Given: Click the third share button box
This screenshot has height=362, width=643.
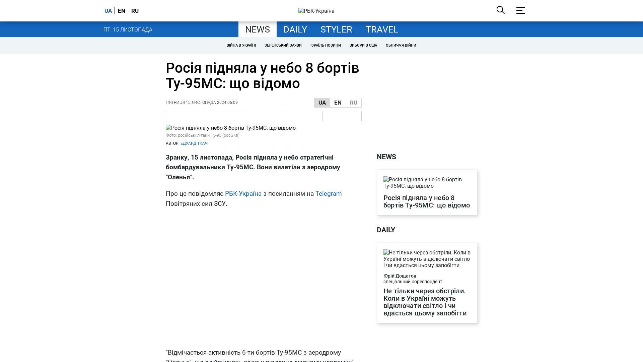Looking at the screenshot, I should point(264,116).
